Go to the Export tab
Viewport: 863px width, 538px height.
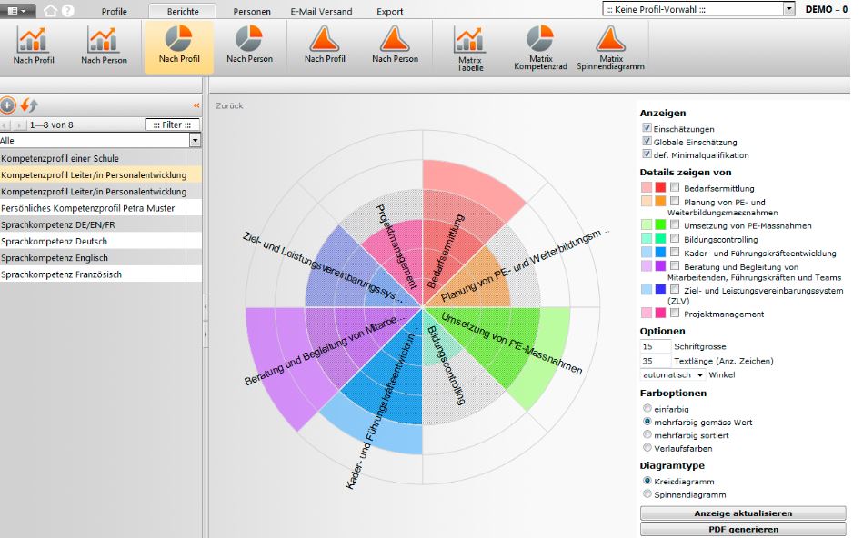point(390,12)
